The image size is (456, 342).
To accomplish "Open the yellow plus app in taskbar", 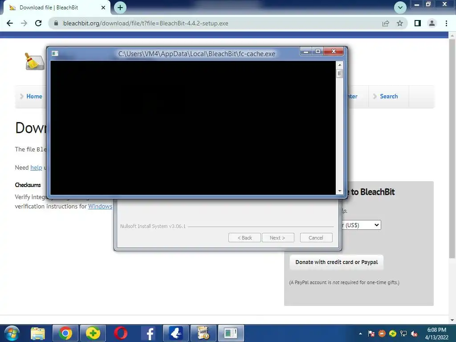I will (x=93, y=333).
